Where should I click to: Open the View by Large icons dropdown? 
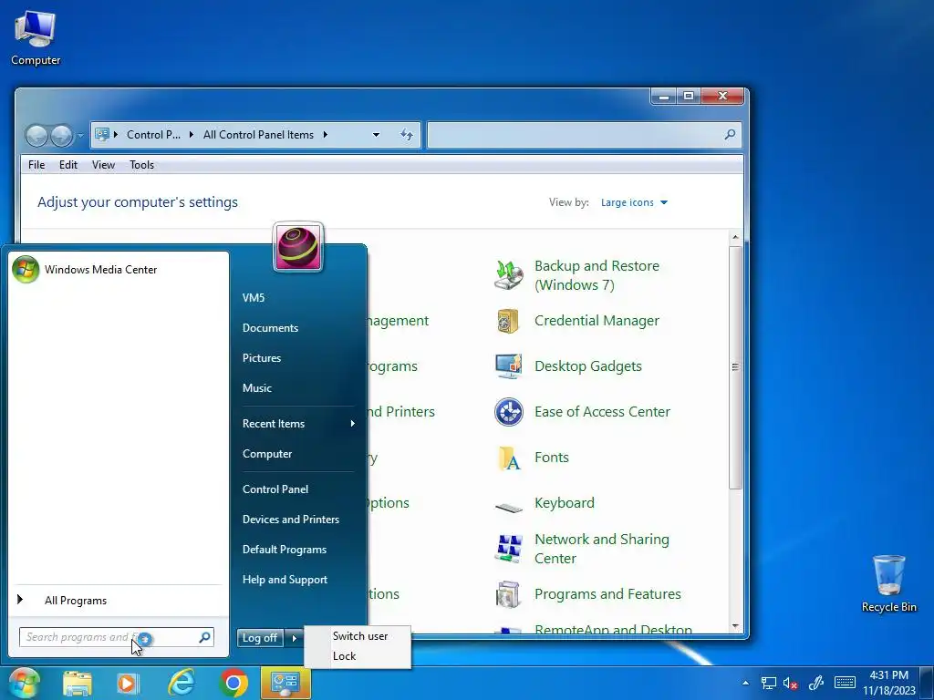(634, 202)
